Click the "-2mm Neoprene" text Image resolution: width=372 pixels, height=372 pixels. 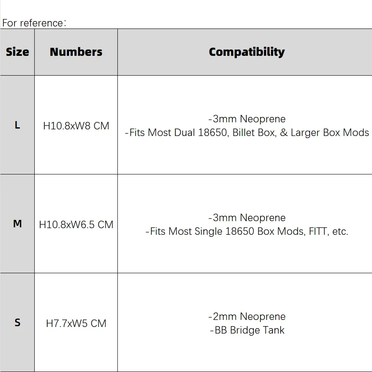(x=247, y=317)
